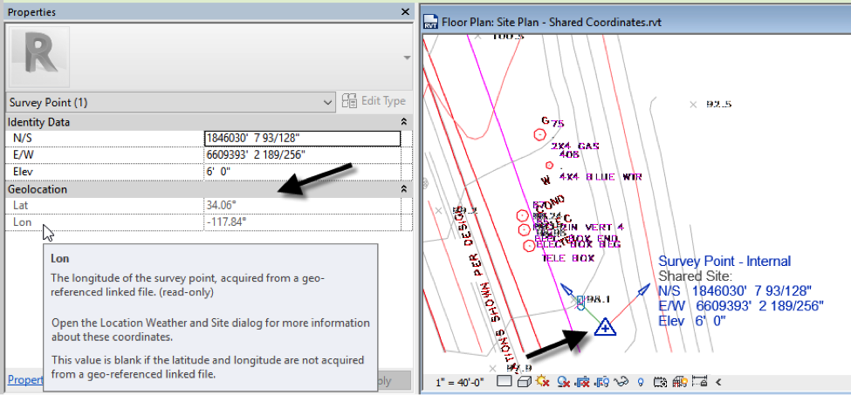Click the Crop View icon
This screenshot has width=851, height=395.
pos(582,382)
